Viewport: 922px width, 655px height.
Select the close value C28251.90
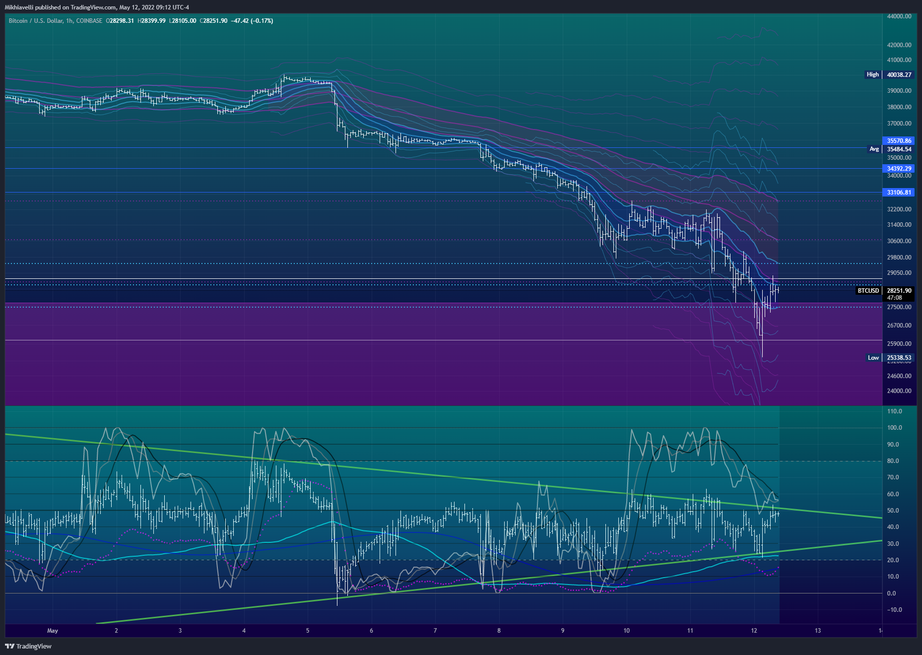pos(213,21)
